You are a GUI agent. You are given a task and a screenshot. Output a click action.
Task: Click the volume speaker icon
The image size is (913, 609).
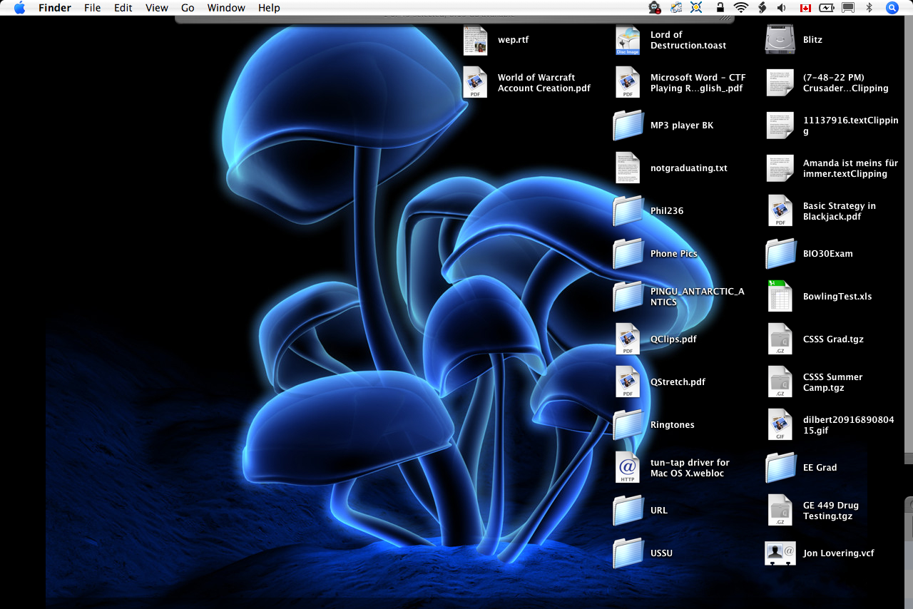782,8
